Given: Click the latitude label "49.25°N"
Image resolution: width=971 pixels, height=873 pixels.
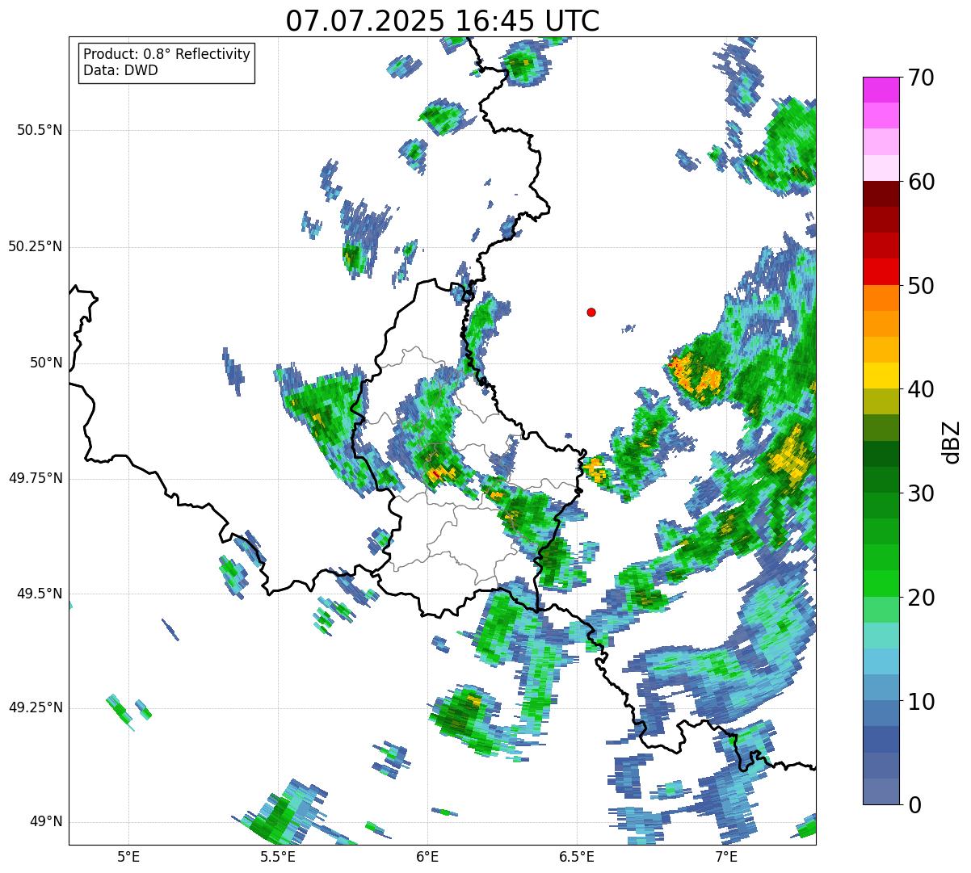Looking at the screenshot, I should click(x=36, y=707).
